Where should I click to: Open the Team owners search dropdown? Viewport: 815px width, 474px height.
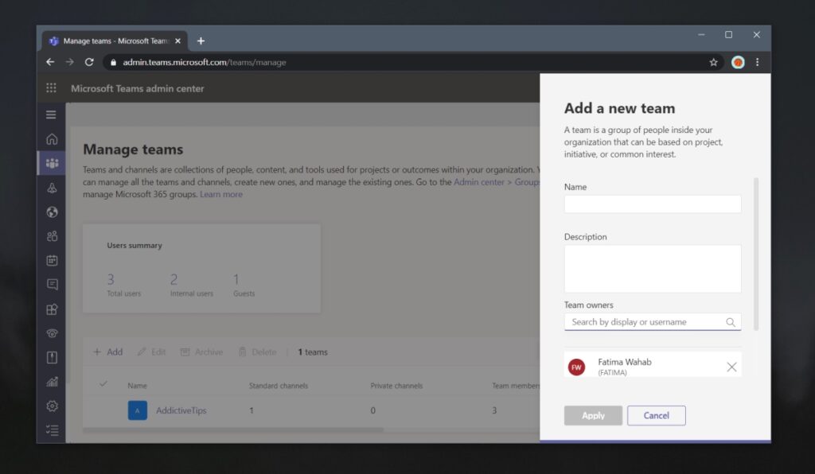point(653,322)
